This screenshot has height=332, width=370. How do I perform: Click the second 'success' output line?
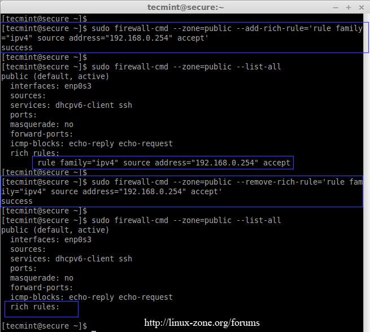coord(17,201)
